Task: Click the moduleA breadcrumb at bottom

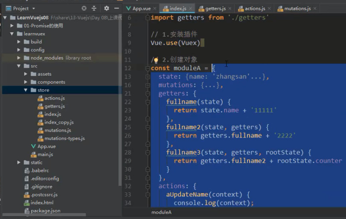Action: tap(161, 212)
